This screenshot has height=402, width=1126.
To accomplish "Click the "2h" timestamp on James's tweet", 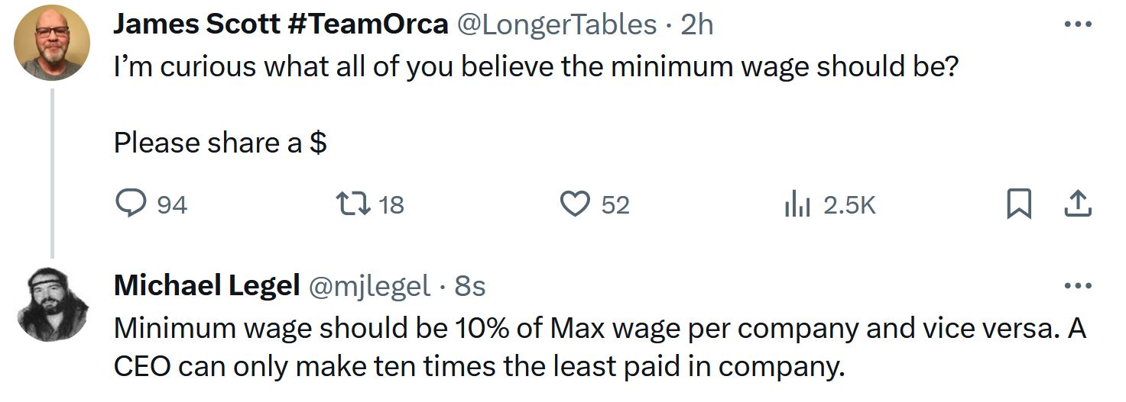I will [x=696, y=24].
